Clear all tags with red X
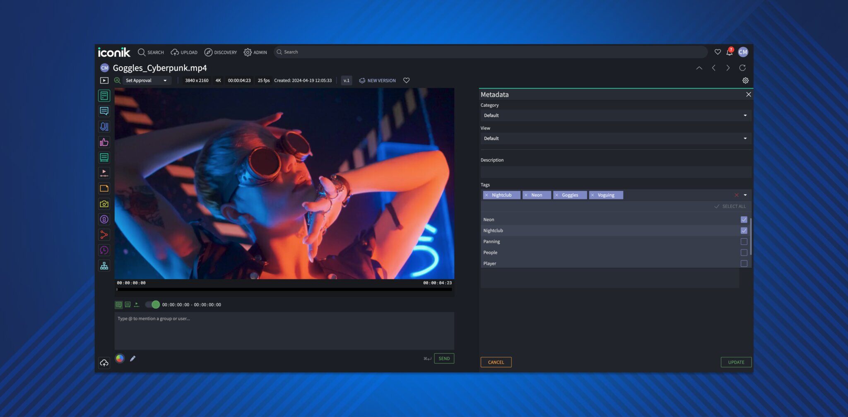The height and width of the screenshot is (417, 848). coord(736,195)
